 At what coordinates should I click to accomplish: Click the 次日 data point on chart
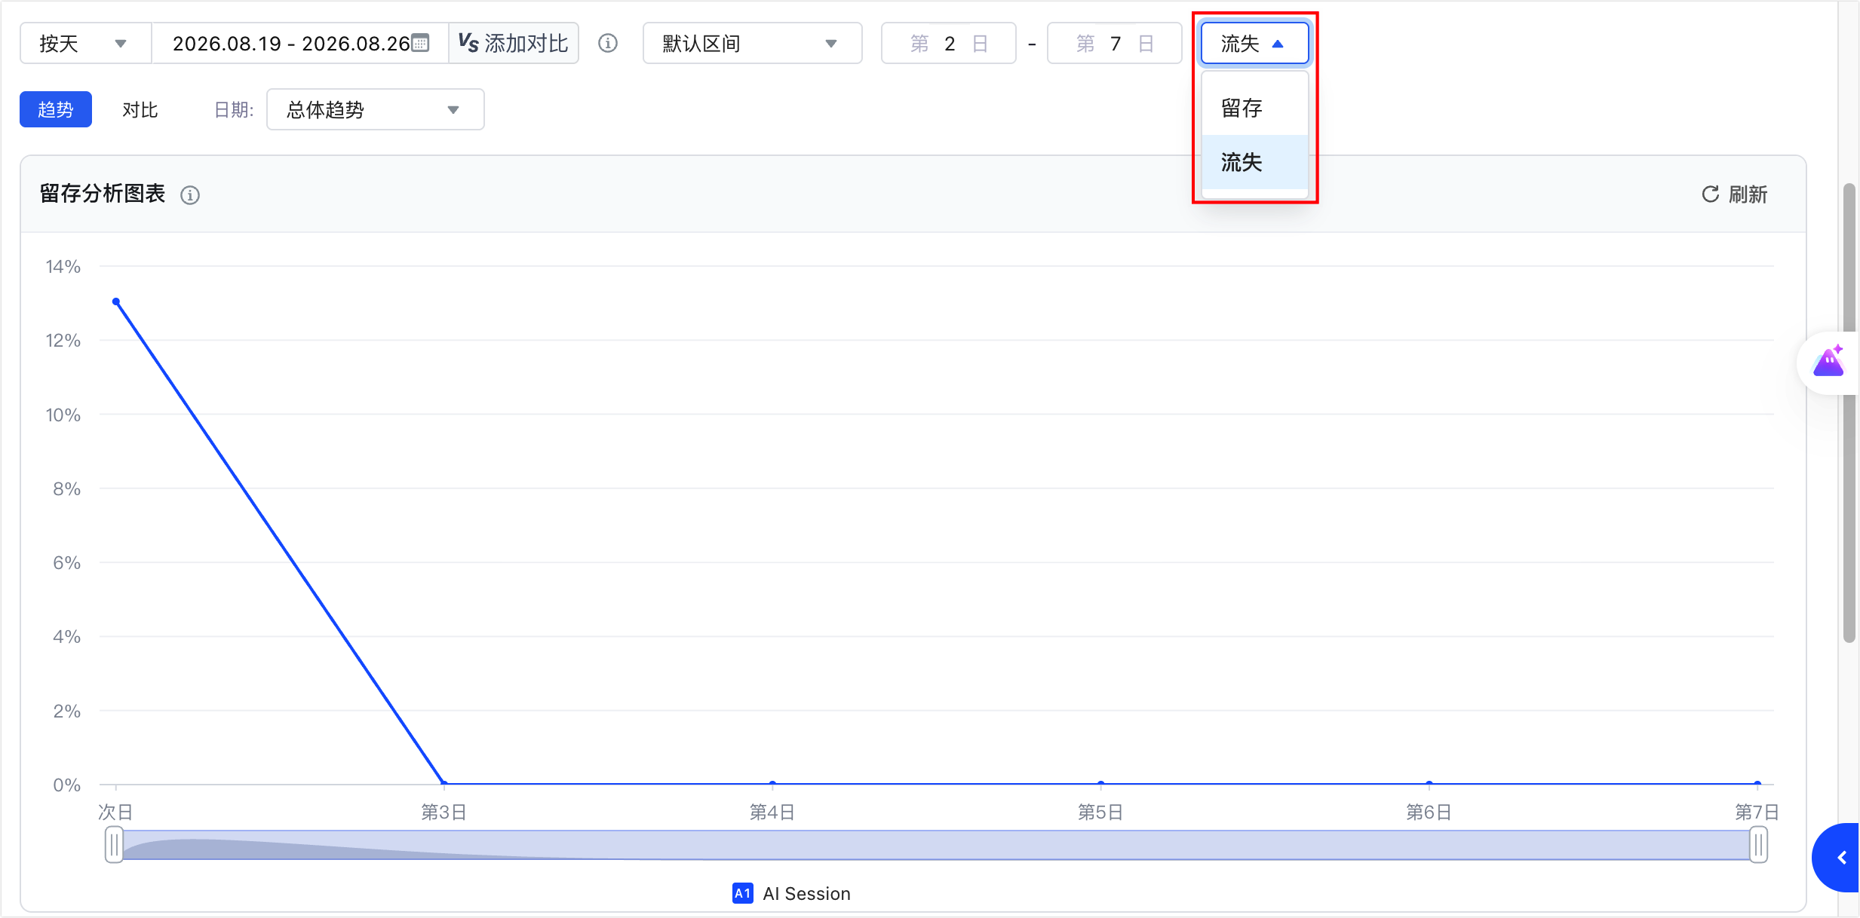[116, 301]
